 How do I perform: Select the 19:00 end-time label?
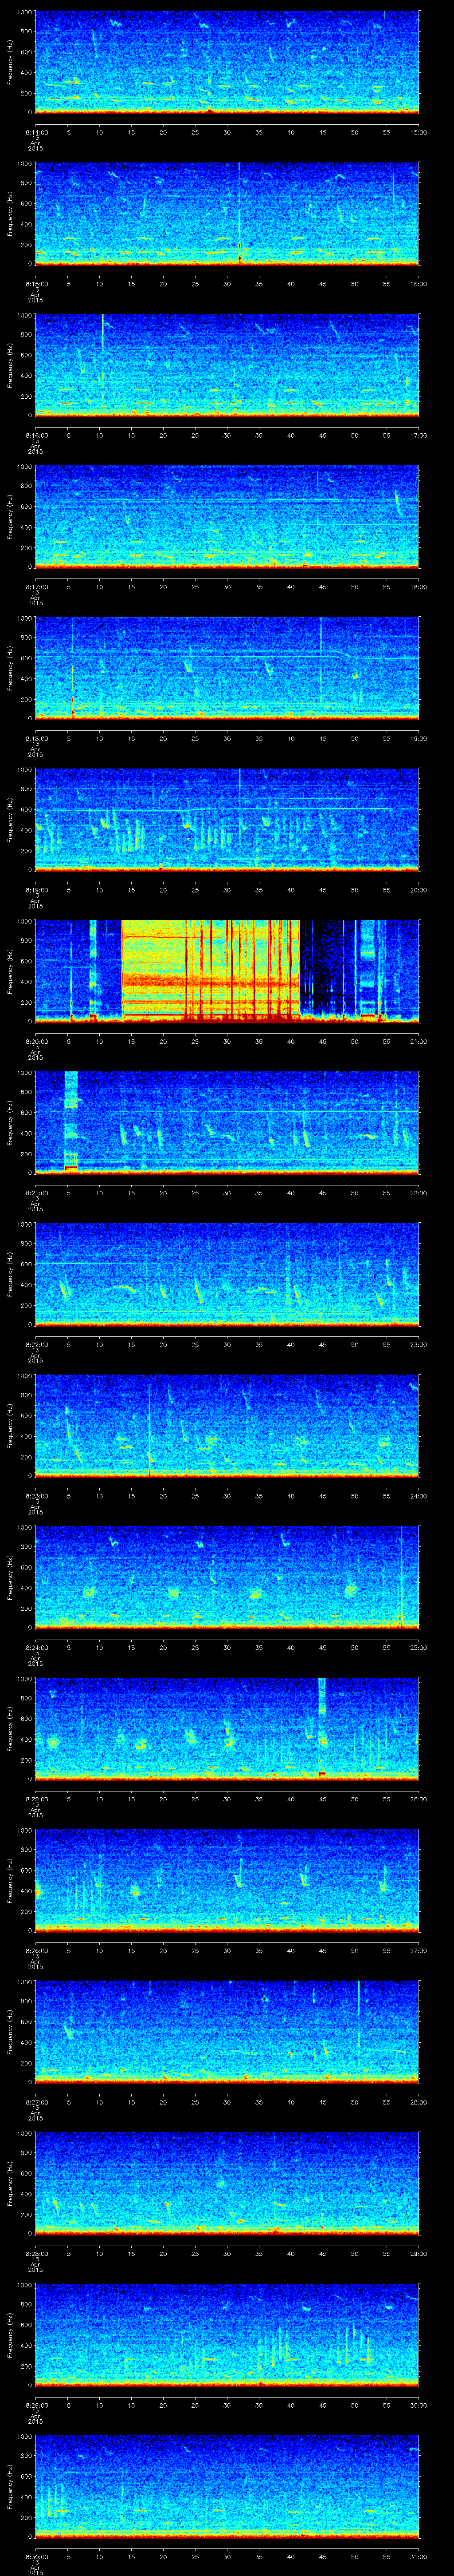pyautogui.click(x=418, y=738)
